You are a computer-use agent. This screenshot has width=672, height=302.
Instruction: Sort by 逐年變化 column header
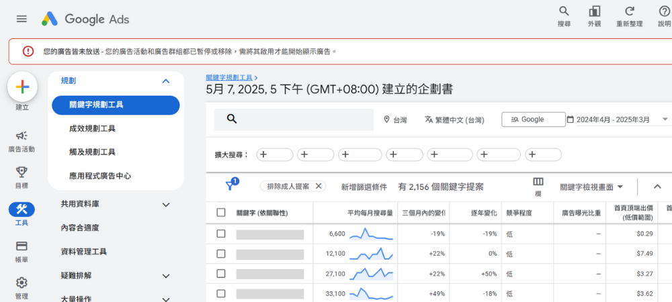tap(484, 213)
